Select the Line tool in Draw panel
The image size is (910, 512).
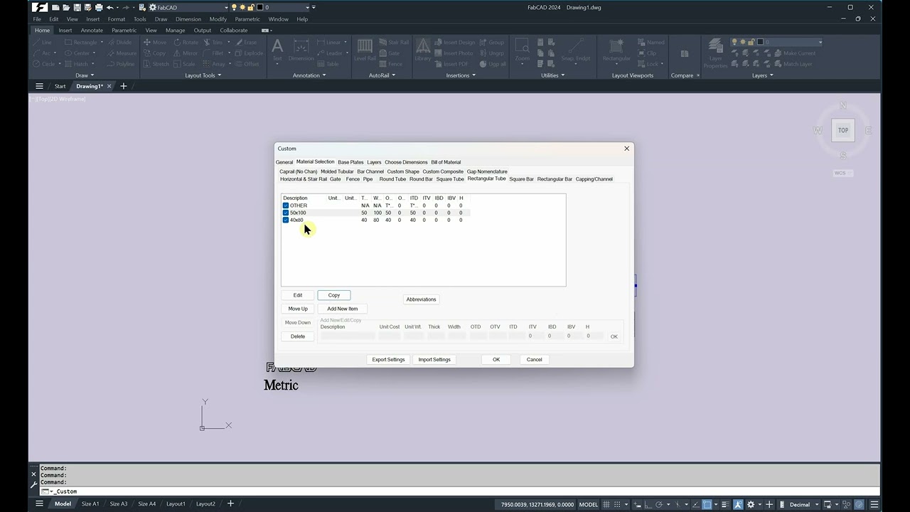coord(43,43)
